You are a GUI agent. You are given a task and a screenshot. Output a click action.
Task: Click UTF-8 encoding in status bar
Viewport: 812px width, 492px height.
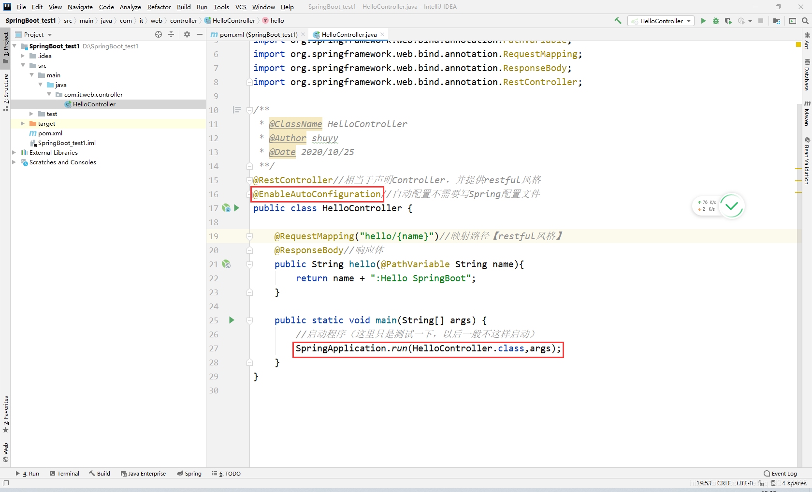(x=745, y=483)
